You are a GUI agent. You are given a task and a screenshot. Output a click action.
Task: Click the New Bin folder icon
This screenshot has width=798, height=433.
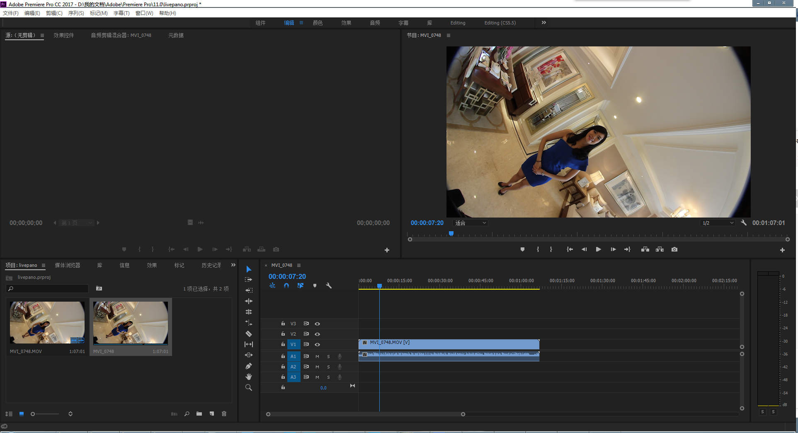click(199, 414)
